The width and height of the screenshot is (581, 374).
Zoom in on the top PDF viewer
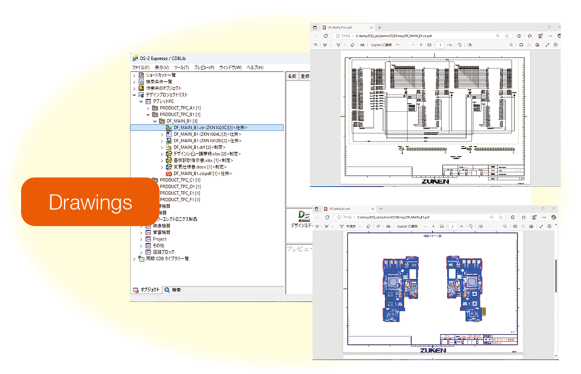point(421,44)
